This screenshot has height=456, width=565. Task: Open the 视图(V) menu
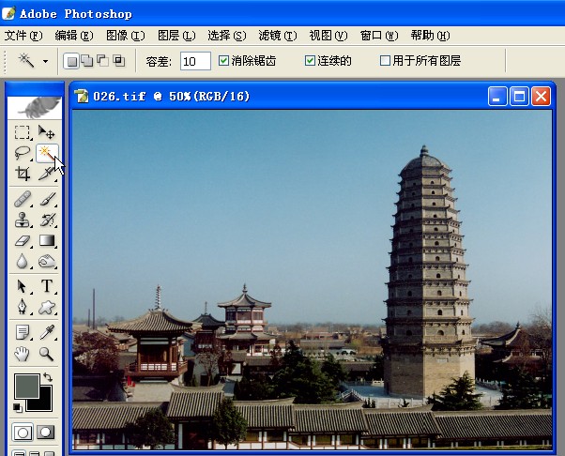tap(328, 36)
